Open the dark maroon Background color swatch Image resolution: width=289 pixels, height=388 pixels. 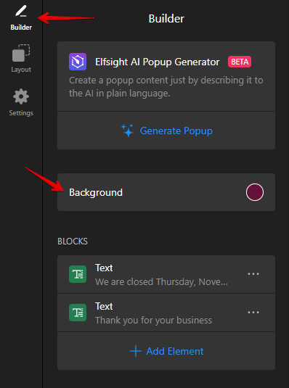pos(255,192)
